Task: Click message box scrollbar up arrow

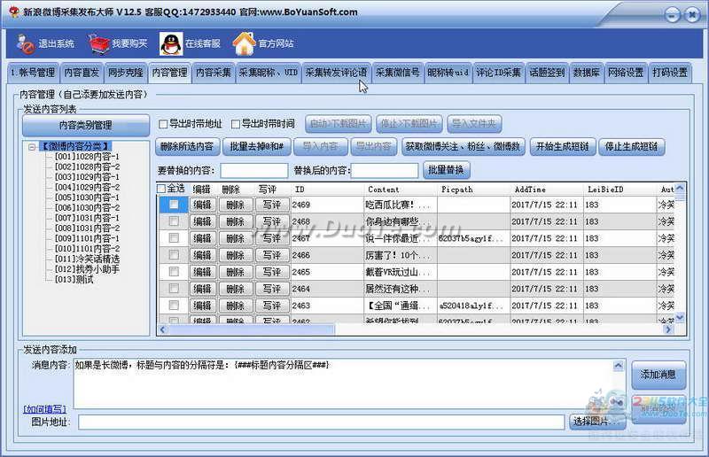Action: point(618,365)
